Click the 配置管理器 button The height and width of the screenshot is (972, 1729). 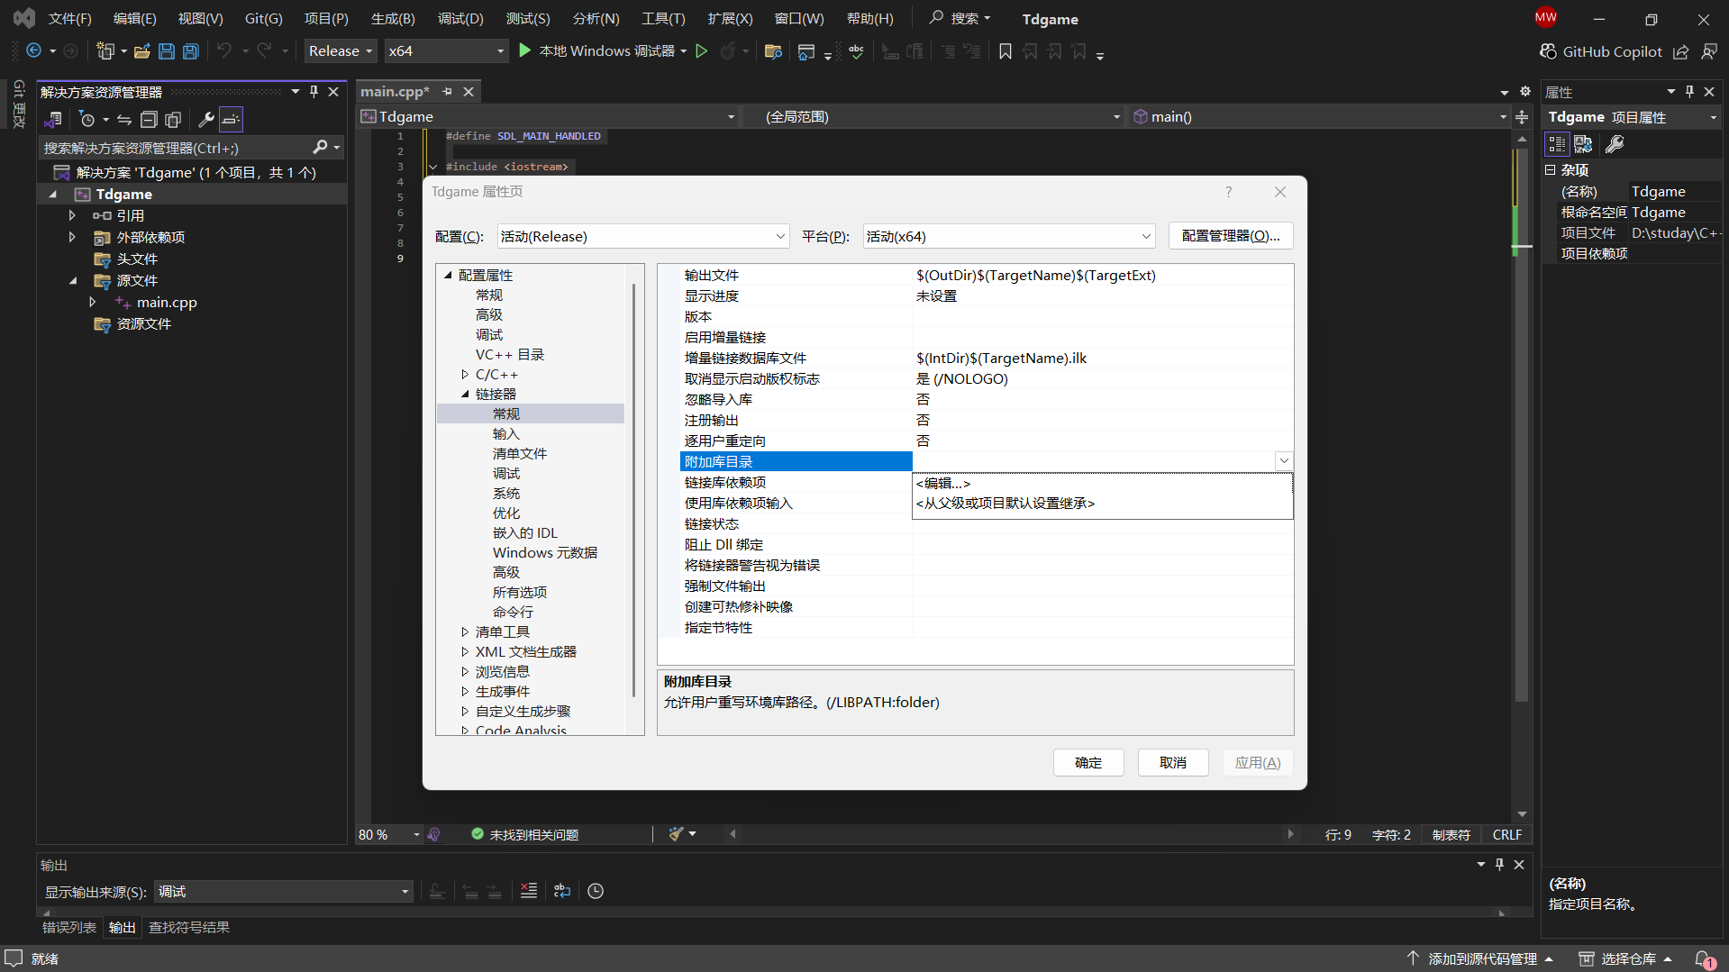[x=1230, y=236]
